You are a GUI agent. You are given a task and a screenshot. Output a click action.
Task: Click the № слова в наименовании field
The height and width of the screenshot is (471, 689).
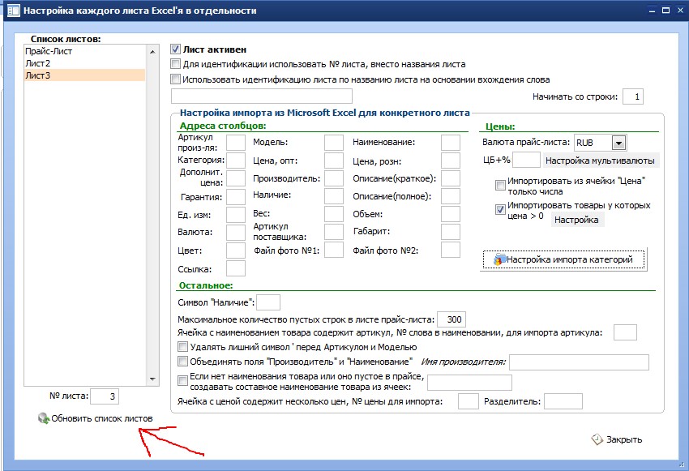625,332
